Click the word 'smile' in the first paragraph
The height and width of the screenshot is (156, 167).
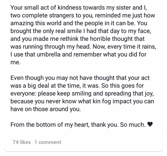tap(74, 31)
